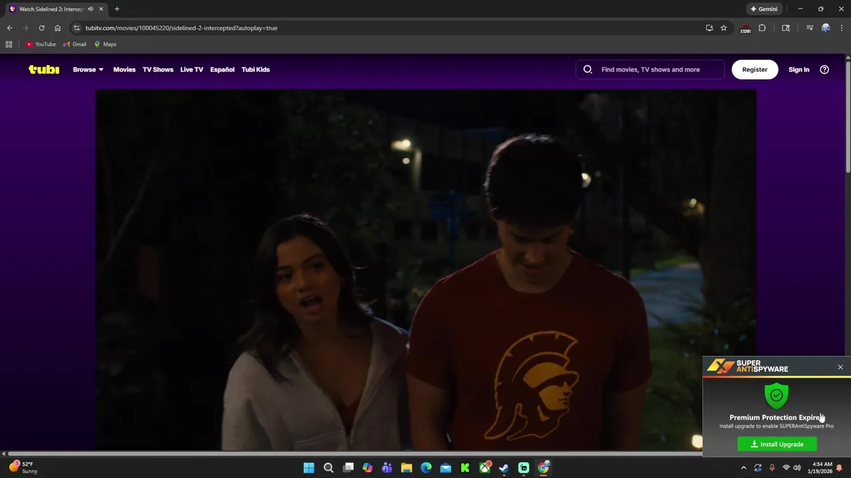Launch Microsoft Edge from taskbar
The image size is (851, 478).
426,468
